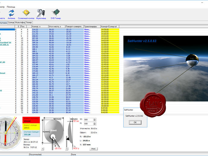Click the yellow sun azimuth box 209.5

click(31, 127)
